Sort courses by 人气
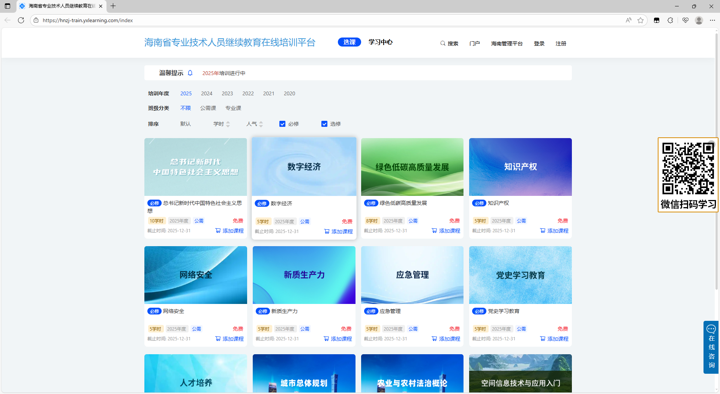Image resolution: width=720 pixels, height=394 pixels. [x=255, y=124]
